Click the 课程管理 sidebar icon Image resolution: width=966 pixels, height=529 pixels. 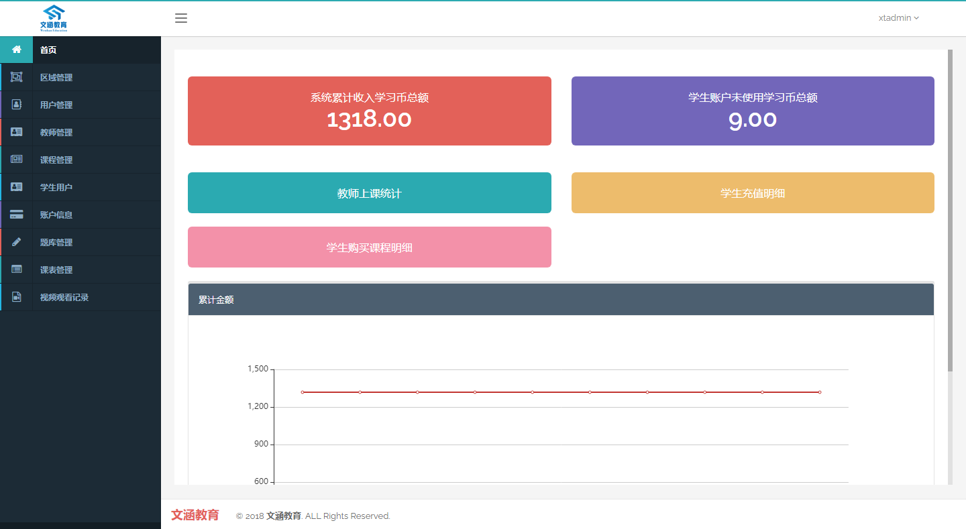(x=17, y=160)
